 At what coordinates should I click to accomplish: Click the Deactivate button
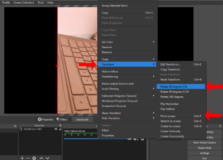82,120
